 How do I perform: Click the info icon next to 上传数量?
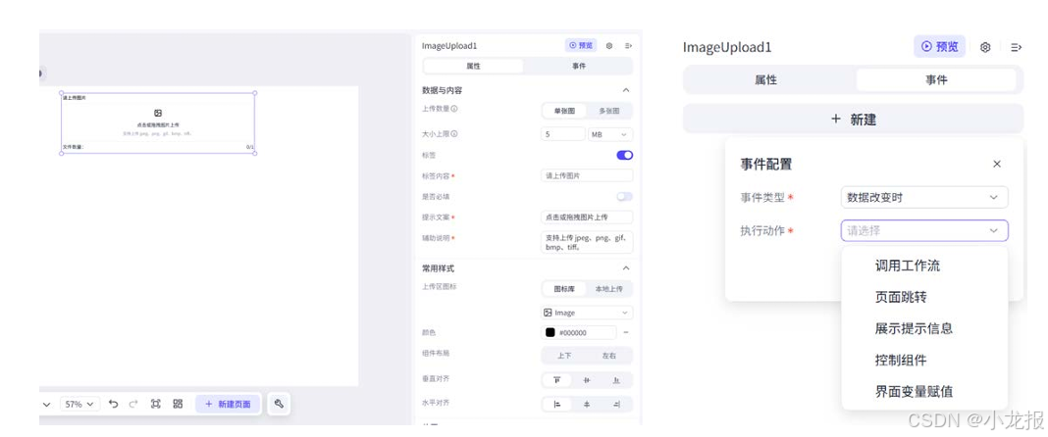point(453,109)
